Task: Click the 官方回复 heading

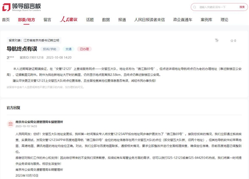Action: 14,108
